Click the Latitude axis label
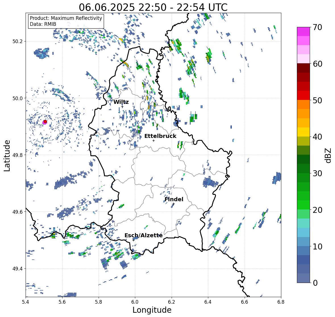 [x=7, y=156]
